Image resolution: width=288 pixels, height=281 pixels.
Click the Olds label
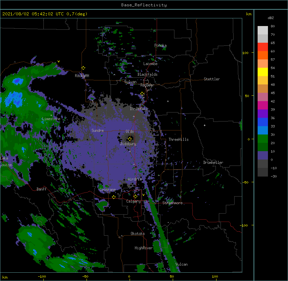[x=130, y=131]
